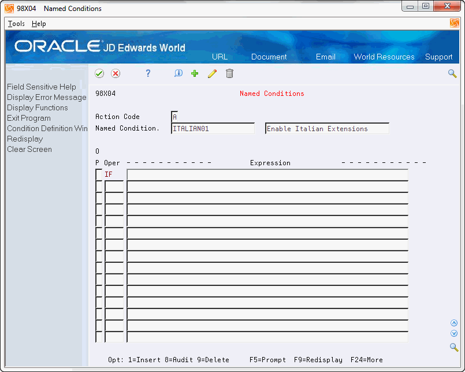The width and height of the screenshot is (465, 372).
Task: Open the blue question mark help icon
Action: (148, 73)
